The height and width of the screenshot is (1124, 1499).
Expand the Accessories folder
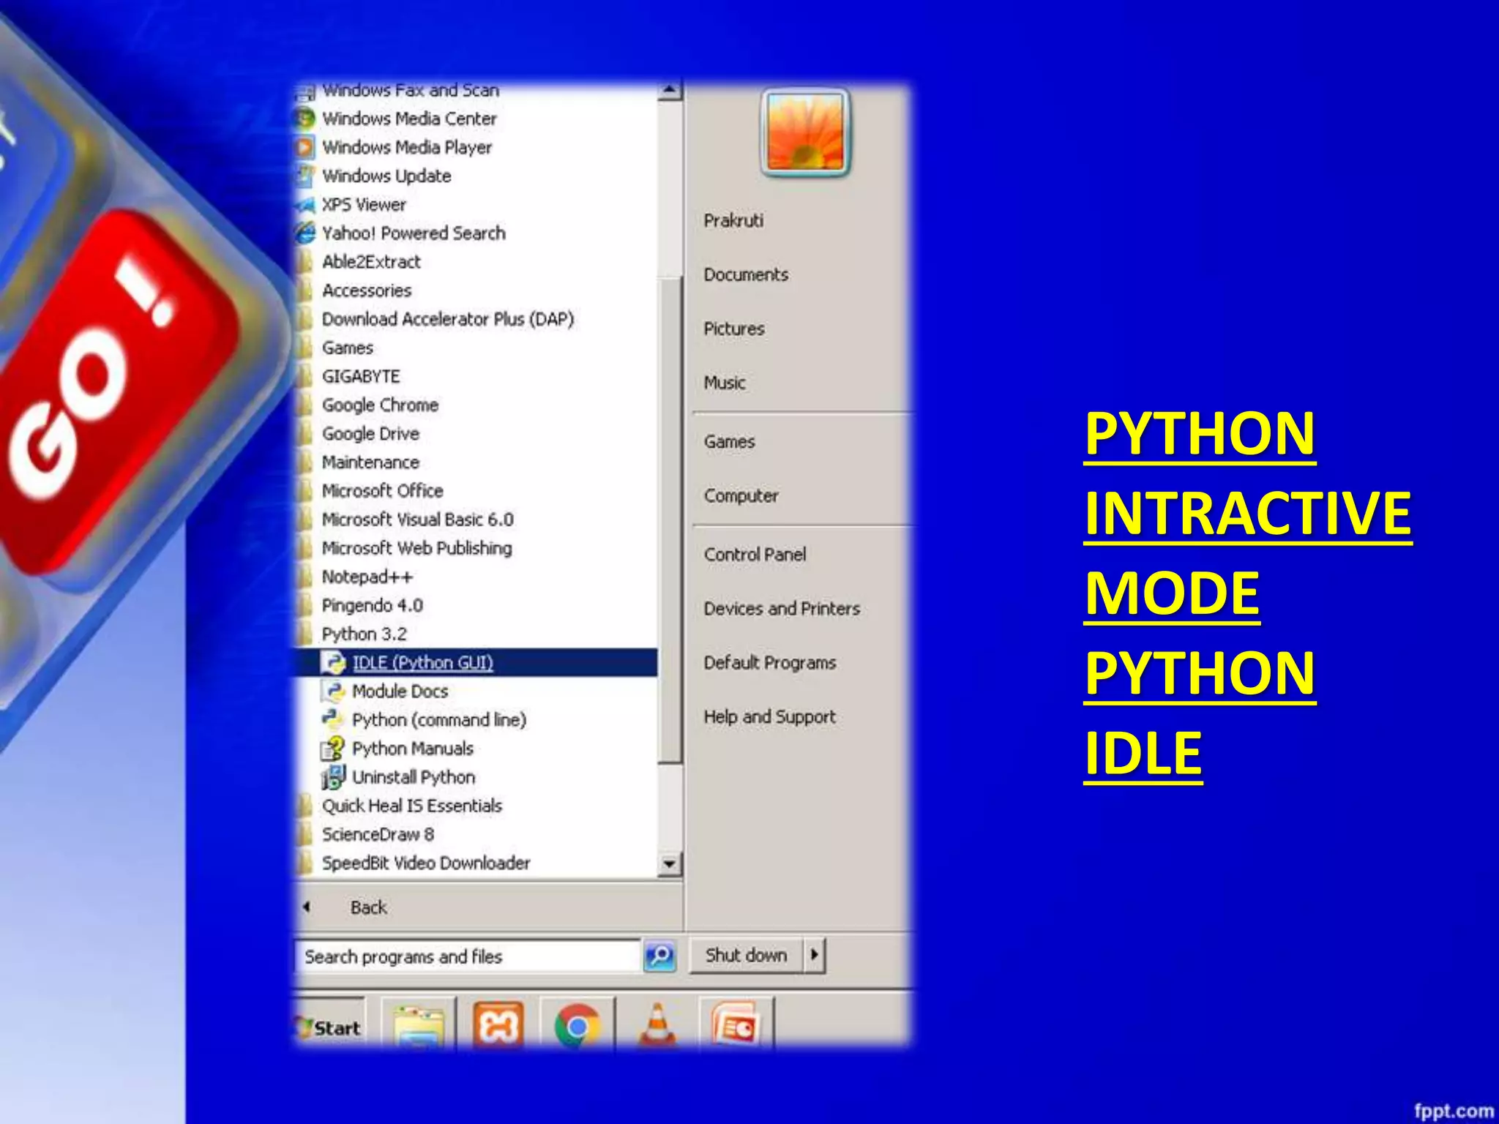tap(367, 291)
